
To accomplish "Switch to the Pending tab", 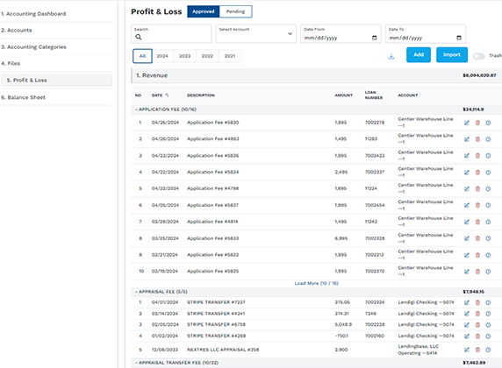I will (x=235, y=11).
